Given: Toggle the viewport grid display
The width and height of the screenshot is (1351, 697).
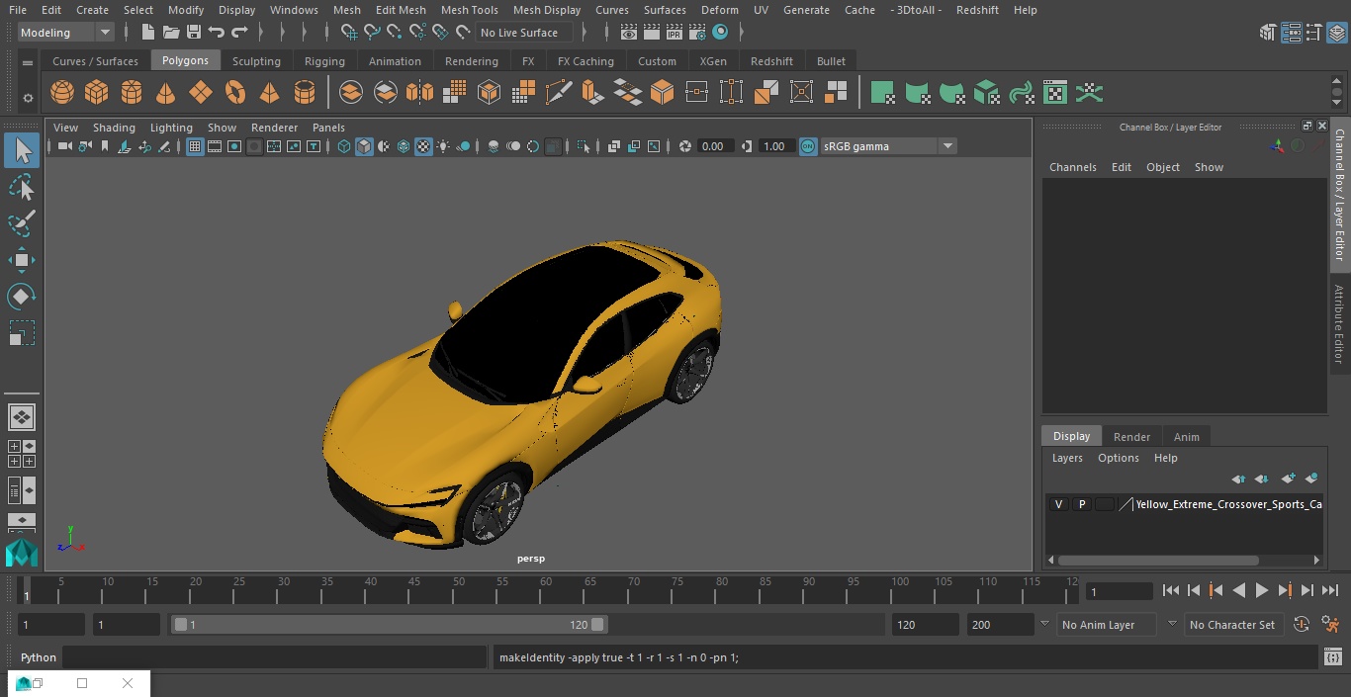Looking at the screenshot, I should click(x=195, y=146).
